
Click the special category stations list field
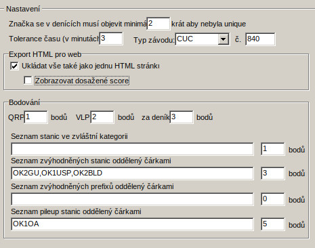[x=132, y=149]
